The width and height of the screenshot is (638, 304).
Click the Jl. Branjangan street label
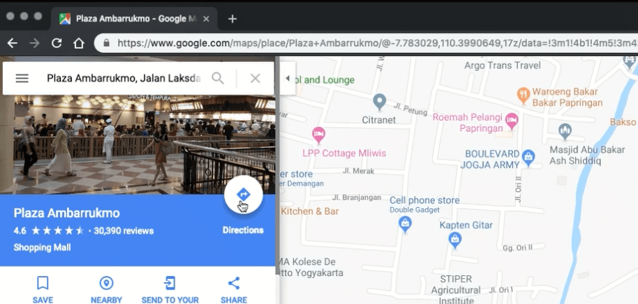coord(357,198)
